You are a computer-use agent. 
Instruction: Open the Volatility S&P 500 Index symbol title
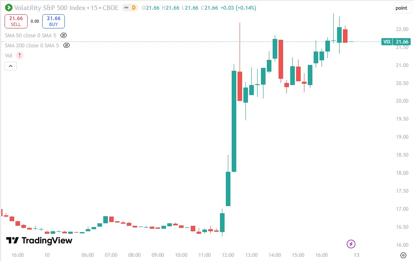click(x=50, y=8)
